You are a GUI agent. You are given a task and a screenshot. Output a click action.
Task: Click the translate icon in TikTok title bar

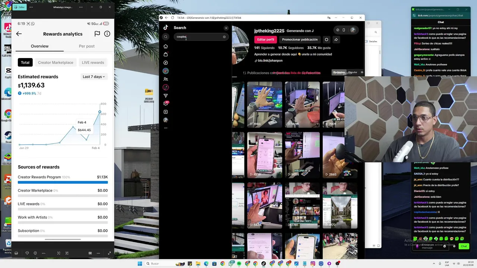[329, 17]
